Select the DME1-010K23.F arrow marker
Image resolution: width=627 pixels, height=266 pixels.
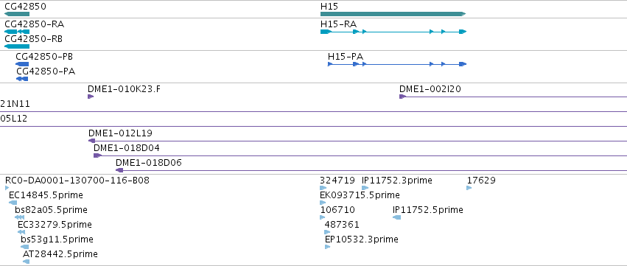pyautogui.click(x=91, y=97)
